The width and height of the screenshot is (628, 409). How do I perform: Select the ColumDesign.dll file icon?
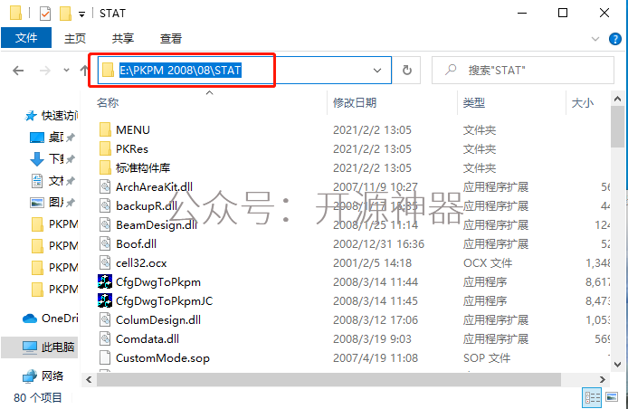click(105, 319)
